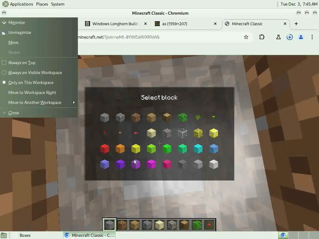Screen dimensions: 319x239
Task: Close the as (1559×207) tab
Action: [215, 24]
